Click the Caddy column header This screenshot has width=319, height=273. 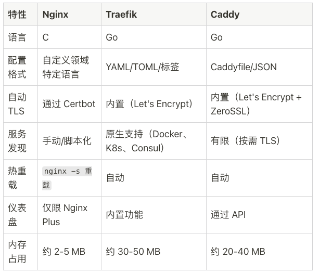tap(225, 15)
